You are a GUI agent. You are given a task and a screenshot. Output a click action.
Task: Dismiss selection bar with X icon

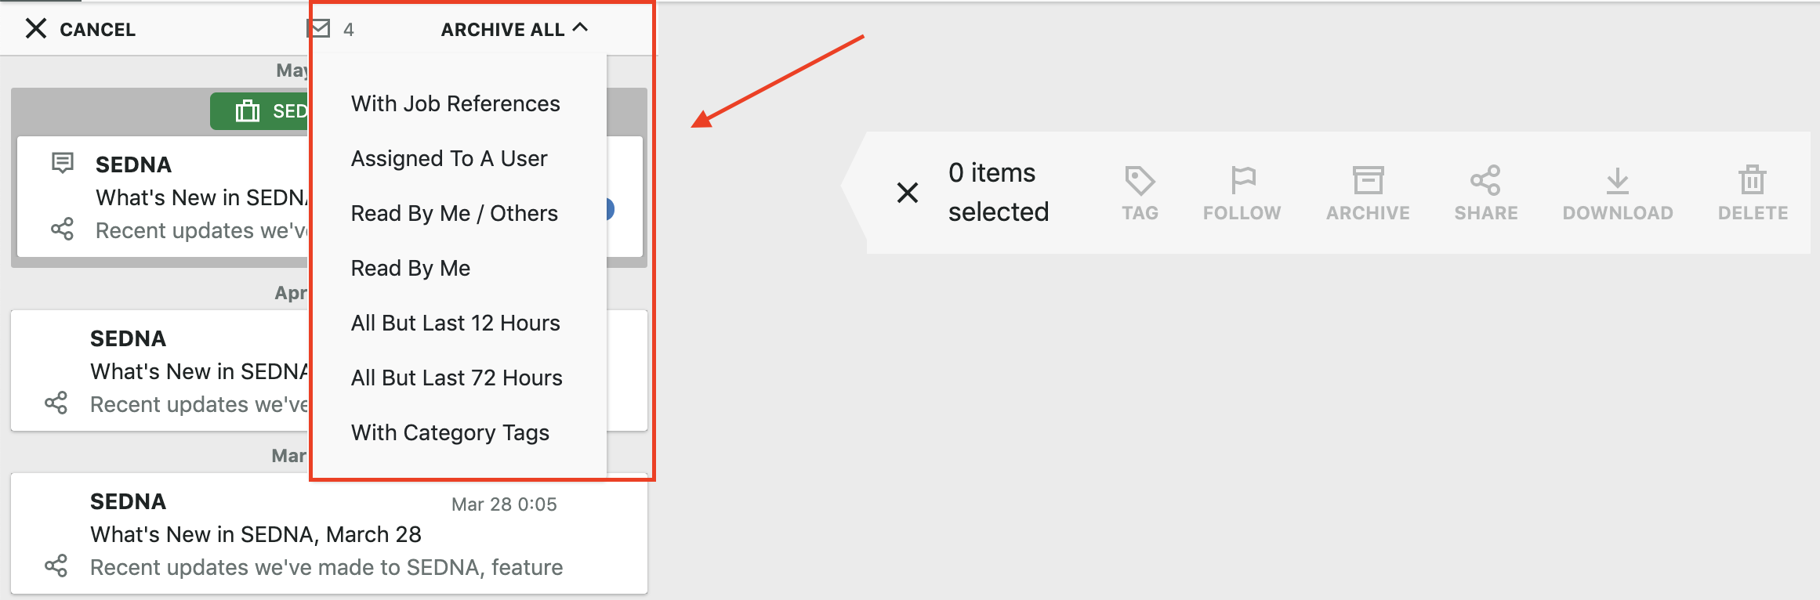[908, 193]
